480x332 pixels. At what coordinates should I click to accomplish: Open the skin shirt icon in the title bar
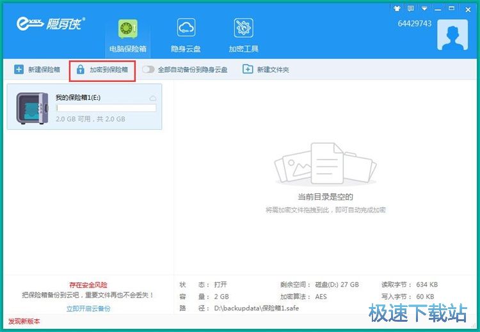[397, 8]
